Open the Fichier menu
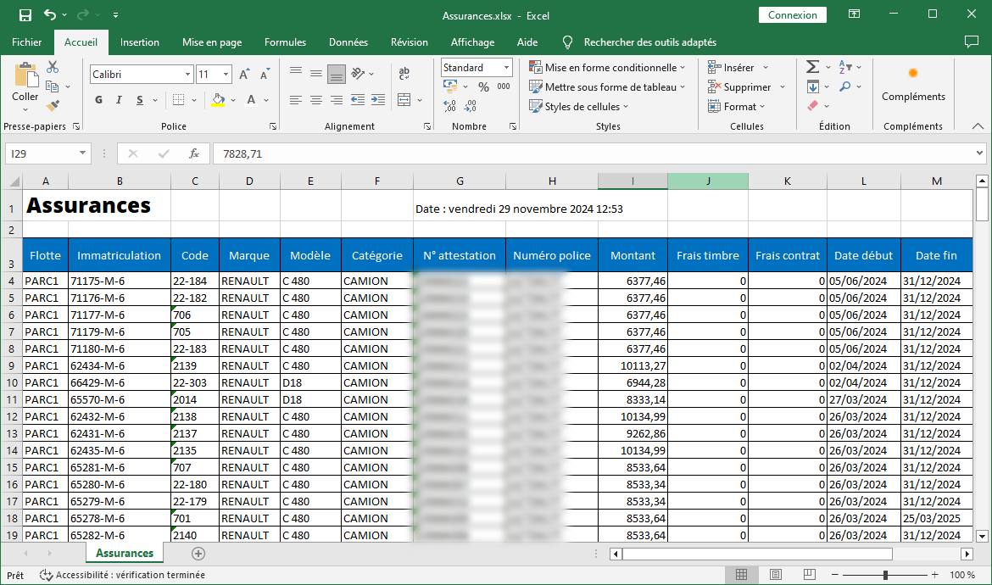992x585 pixels. coord(26,42)
